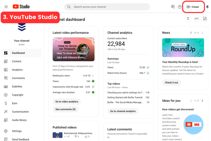Open Subtitles in the sidebar

[x=22, y=86]
